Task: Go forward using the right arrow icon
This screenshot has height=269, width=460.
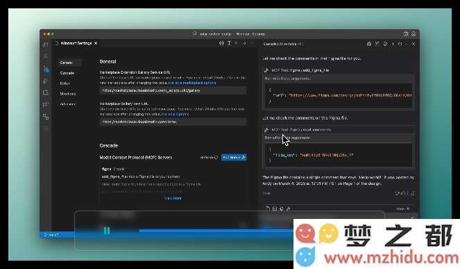Action: tap(244, 43)
